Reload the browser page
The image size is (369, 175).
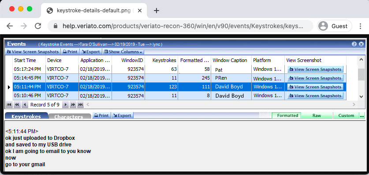(x=38, y=26)
